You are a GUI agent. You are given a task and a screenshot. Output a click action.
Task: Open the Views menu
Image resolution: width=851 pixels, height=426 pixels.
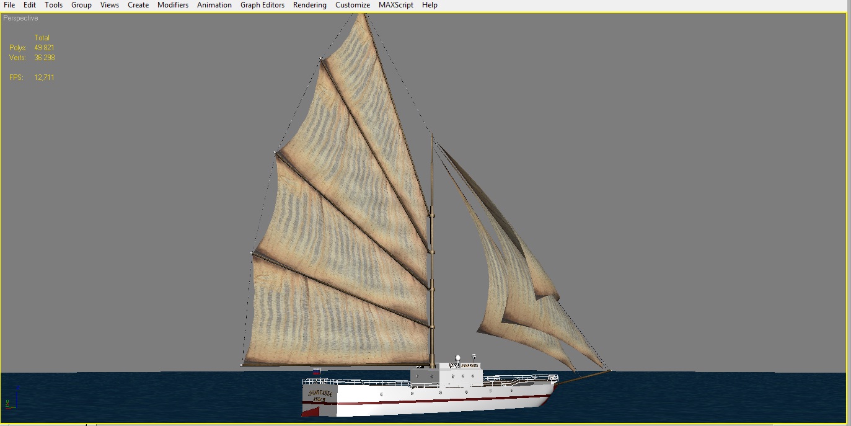110,5
